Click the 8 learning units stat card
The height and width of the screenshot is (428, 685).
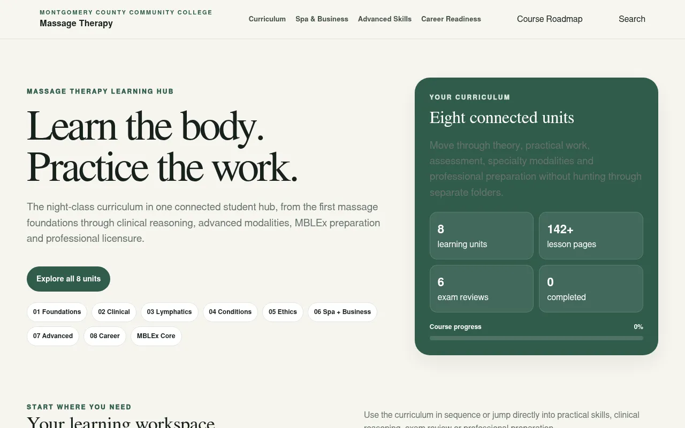482,236
